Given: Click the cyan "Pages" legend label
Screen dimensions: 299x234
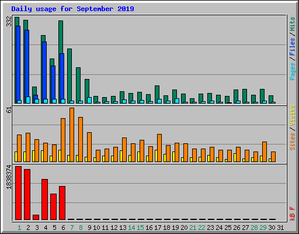Looking at the screenshot, I should (292, 71).
